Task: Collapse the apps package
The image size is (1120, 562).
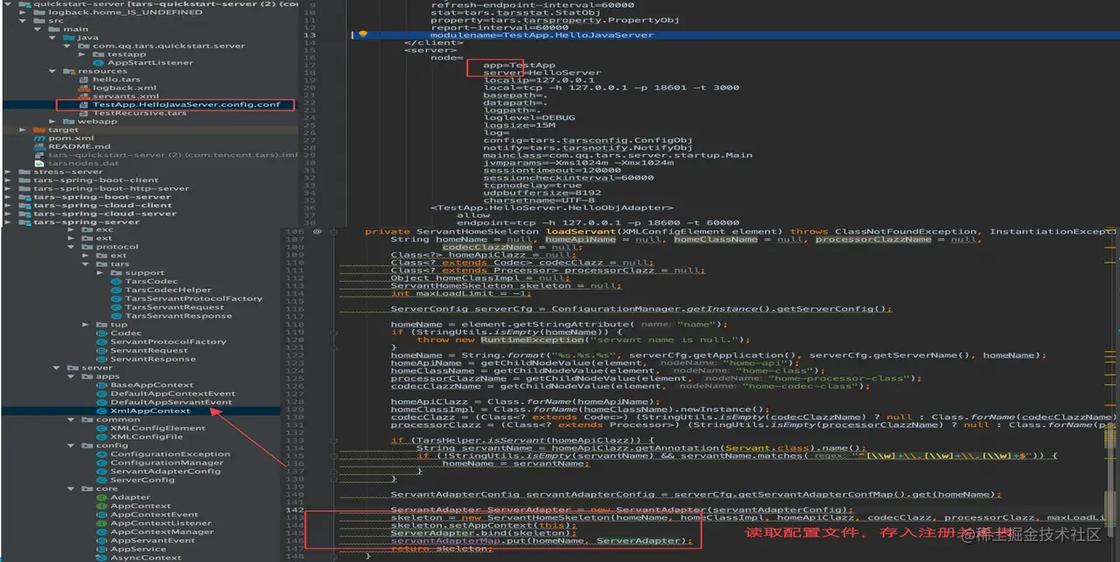Action: 72,376
